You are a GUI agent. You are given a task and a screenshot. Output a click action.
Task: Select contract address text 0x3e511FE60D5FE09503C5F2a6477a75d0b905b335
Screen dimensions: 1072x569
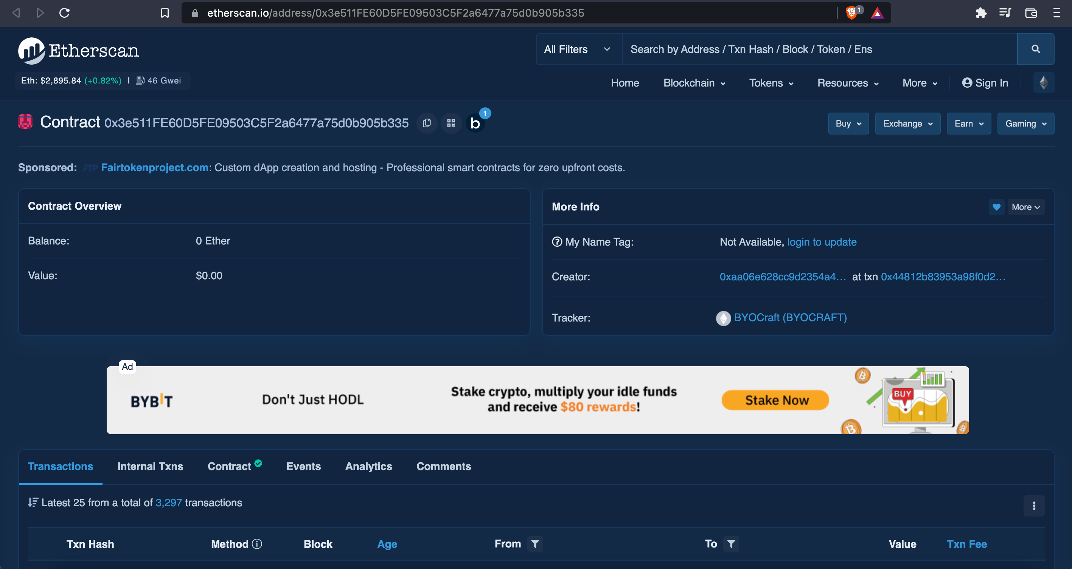coord(256,123)
